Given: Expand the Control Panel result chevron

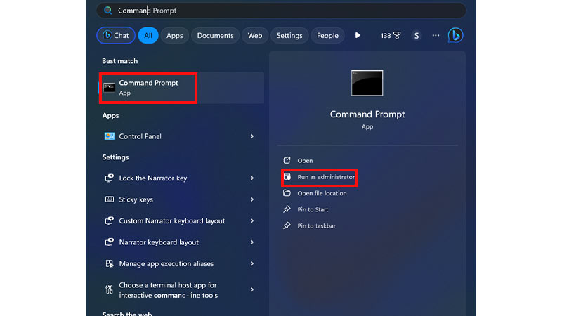Looking at the screenshot, I should pyautogui.click(x=252, y=136).
